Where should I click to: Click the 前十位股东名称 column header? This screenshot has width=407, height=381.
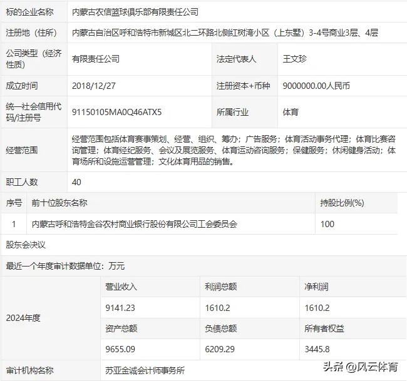59,203
